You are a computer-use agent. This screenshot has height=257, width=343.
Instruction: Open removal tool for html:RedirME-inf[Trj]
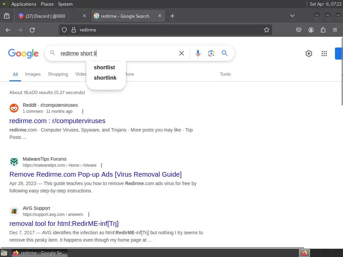[x=64, y=224]
